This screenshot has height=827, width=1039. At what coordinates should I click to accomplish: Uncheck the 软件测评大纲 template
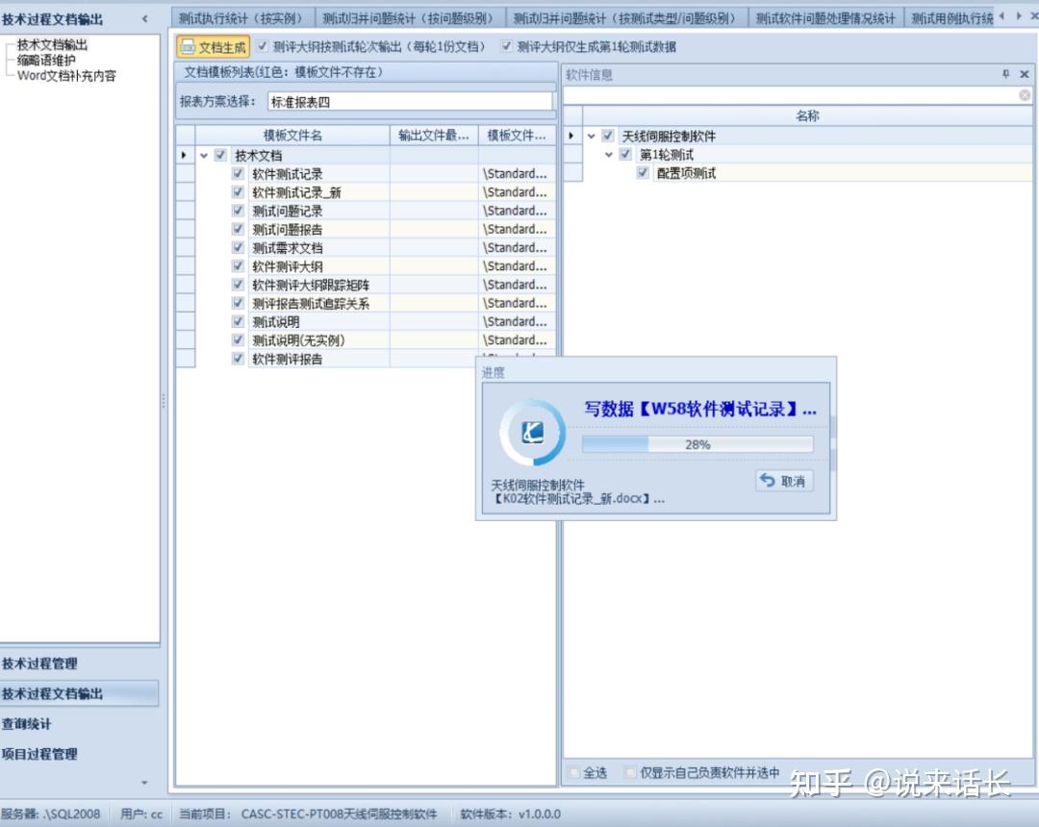238,265
